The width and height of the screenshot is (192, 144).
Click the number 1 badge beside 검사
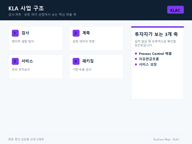[x=15, y=33]
